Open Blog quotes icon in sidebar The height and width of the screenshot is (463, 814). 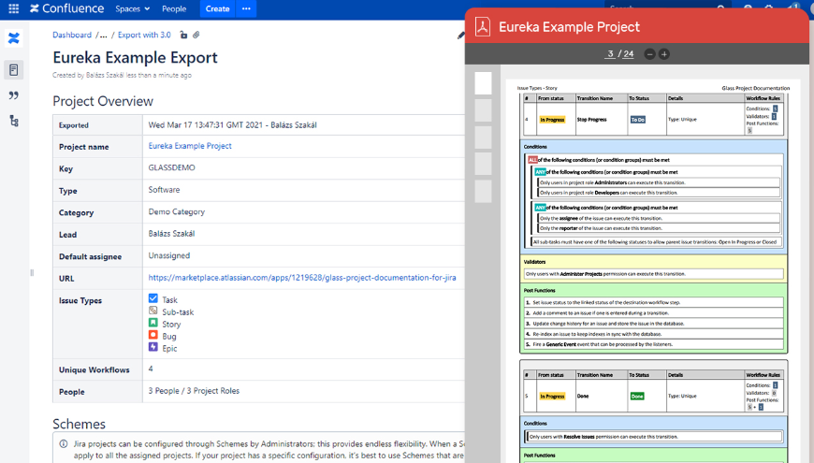click(14, 95)
